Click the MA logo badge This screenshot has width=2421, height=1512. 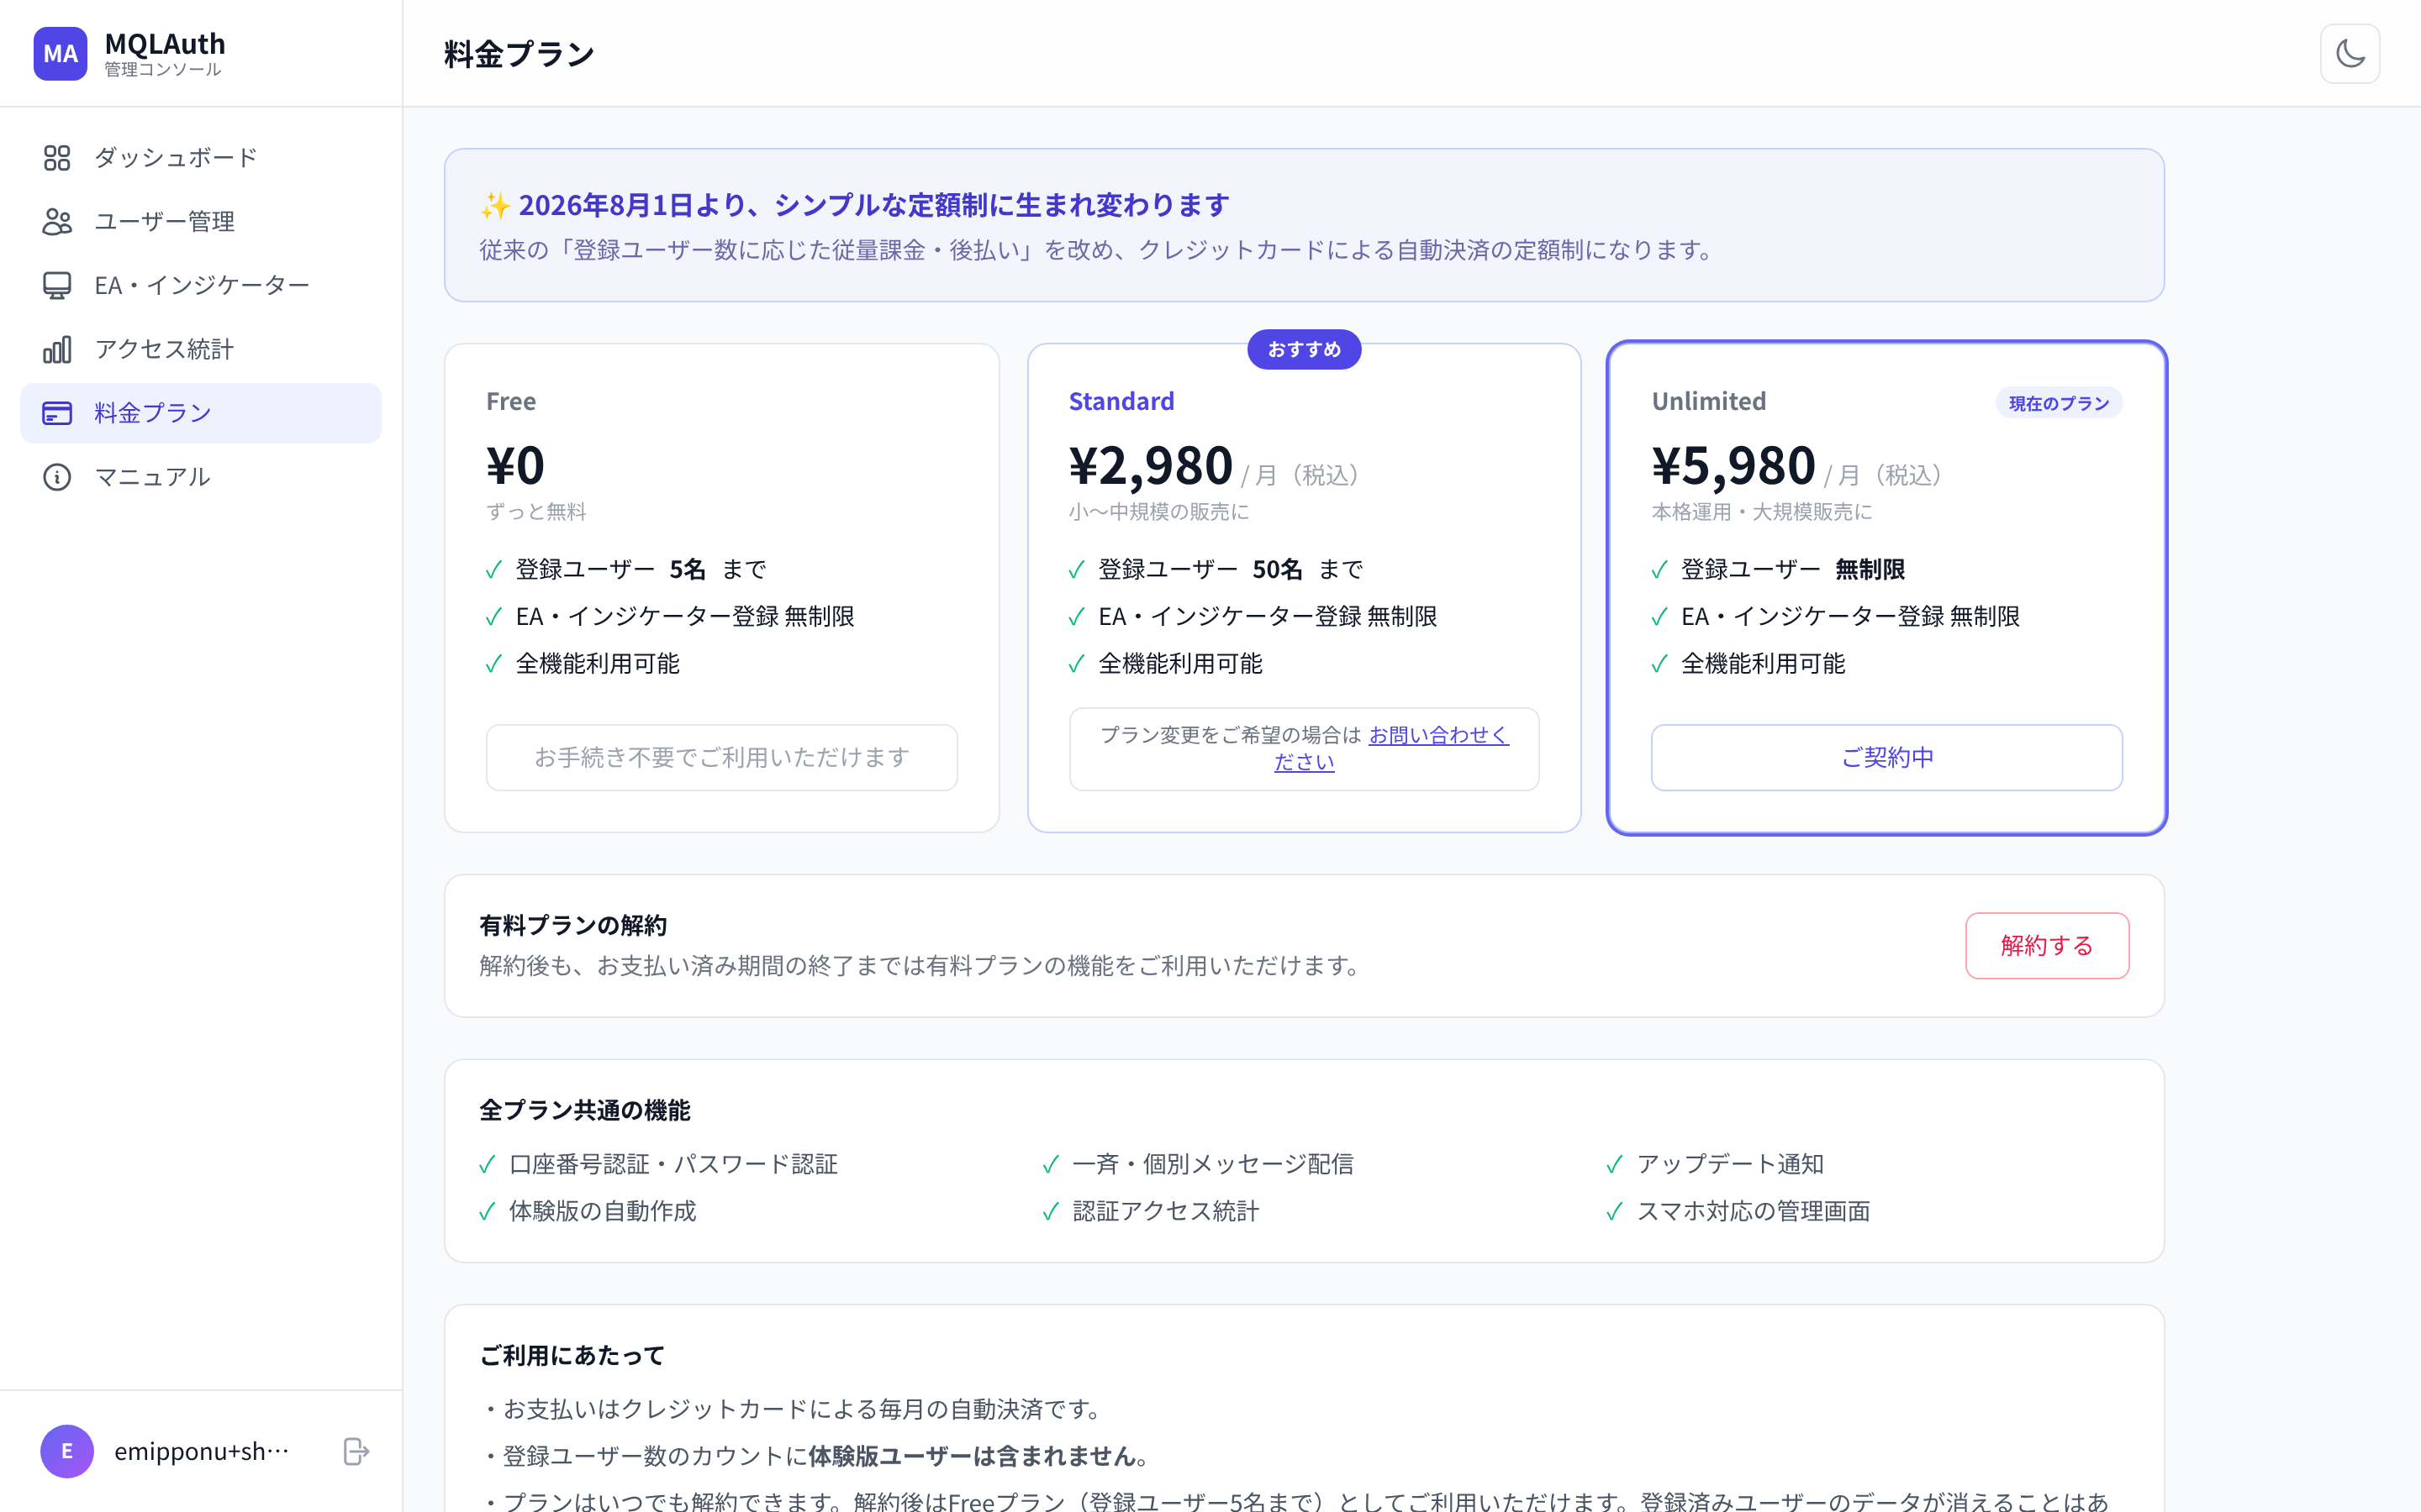pos(60,53)
